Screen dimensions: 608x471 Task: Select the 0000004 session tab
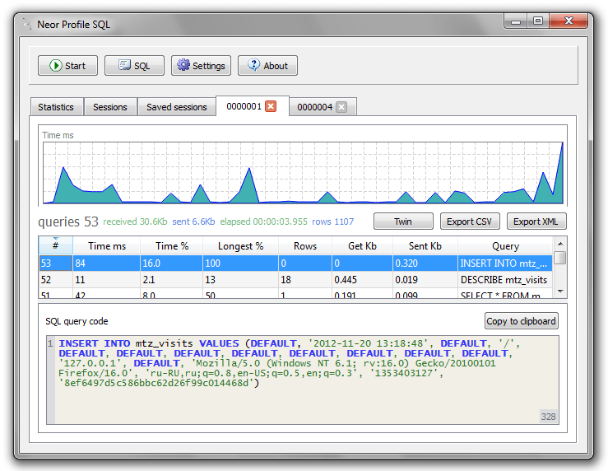(x=314, y=107)
